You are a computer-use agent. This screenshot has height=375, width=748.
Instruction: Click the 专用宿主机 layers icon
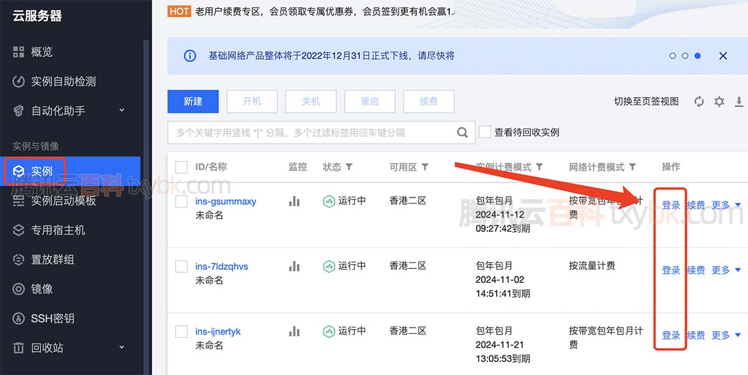coord(19,230)
